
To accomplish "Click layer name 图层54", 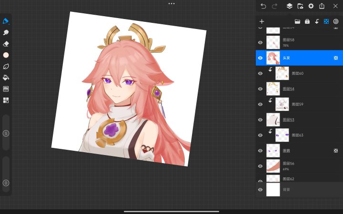I will [x=288, y=89].
